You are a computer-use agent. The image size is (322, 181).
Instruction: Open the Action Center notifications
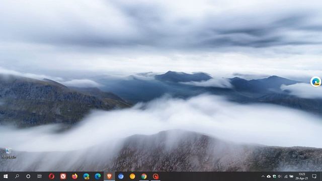pyautogui.click(x=314, y=176)
